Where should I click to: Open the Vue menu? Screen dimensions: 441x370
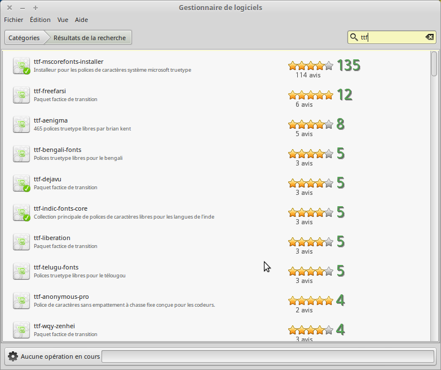63,20
